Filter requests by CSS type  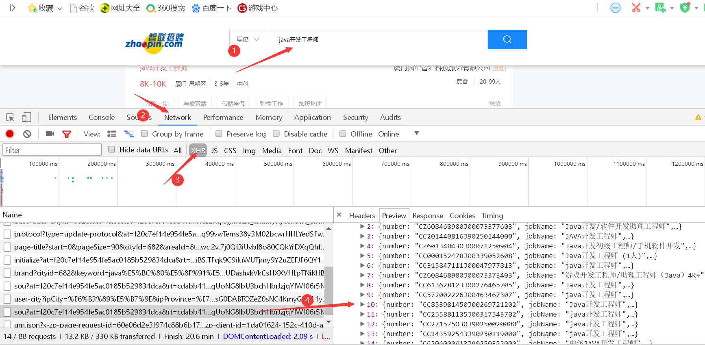(x=230, y=150)
